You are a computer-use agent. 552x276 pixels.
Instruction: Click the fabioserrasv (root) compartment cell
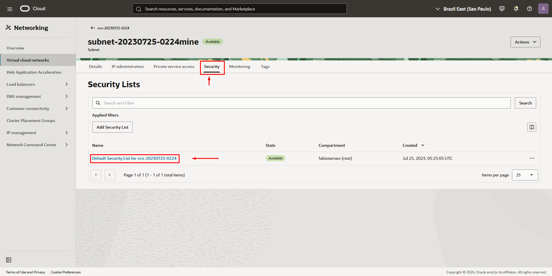point(335,158)
